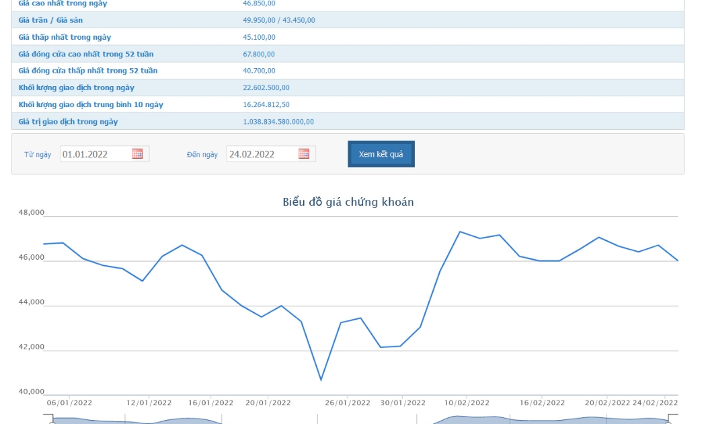
Task: Click label Giá đóng cửa cao nhất trong 52 tuần
Action: pyautogui.click(x=86, y=54)
